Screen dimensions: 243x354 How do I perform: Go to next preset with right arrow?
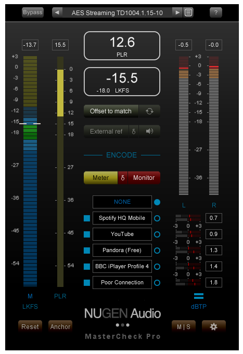point(177,12)
